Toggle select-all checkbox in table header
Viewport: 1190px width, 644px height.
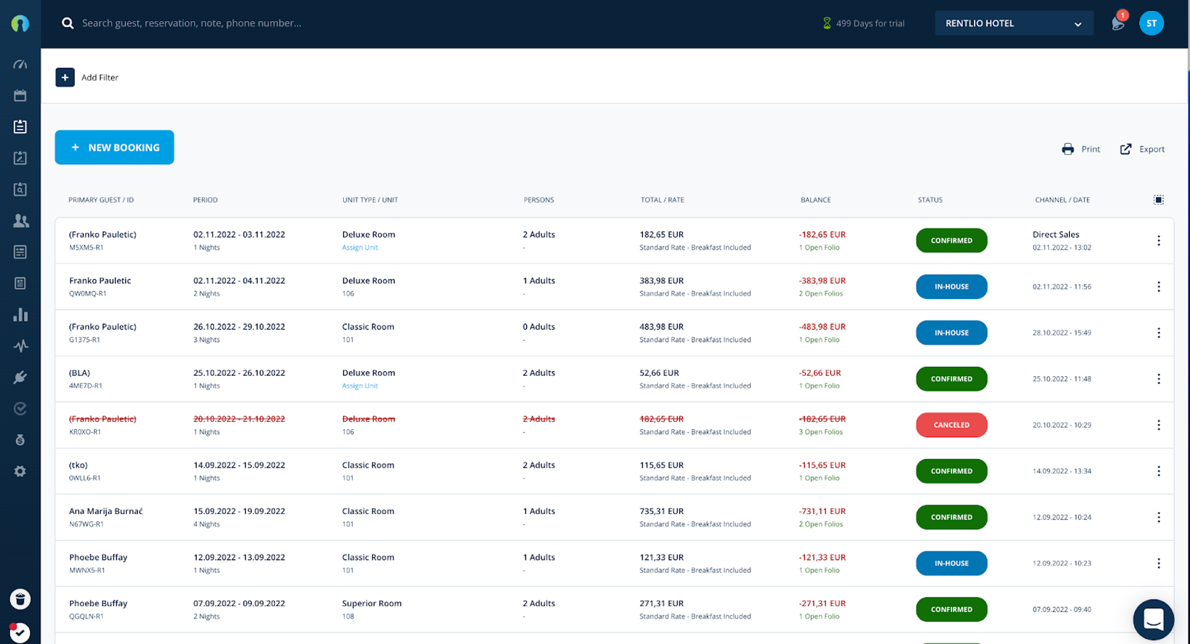tap(1158, 200)
